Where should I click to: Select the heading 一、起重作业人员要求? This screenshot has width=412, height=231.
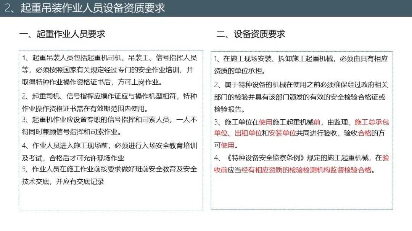click(x=62, y=34)
